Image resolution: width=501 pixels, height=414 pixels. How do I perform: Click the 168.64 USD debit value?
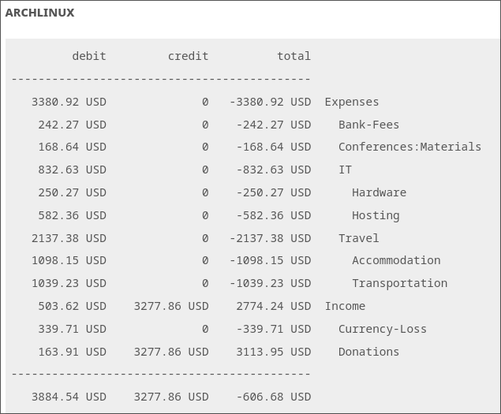pos(73,147)
